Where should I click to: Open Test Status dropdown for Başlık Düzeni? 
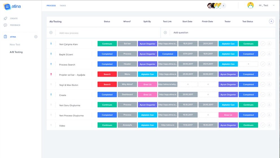248,54
